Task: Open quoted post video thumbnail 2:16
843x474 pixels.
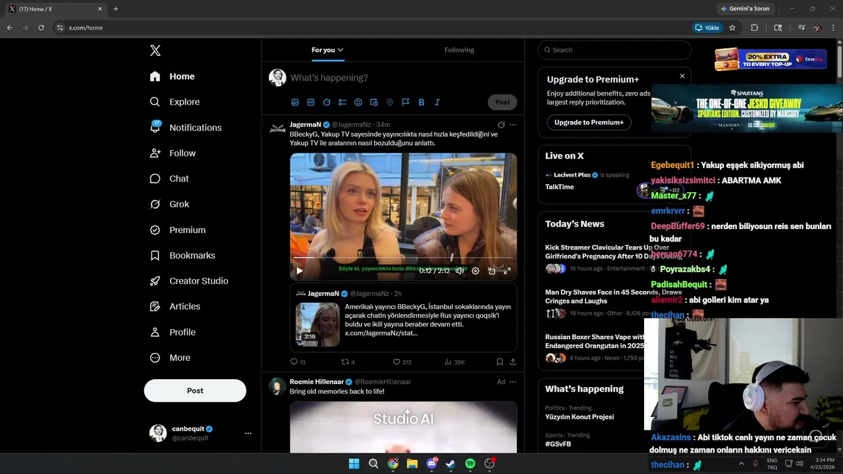Action: [x=317, y=324]
